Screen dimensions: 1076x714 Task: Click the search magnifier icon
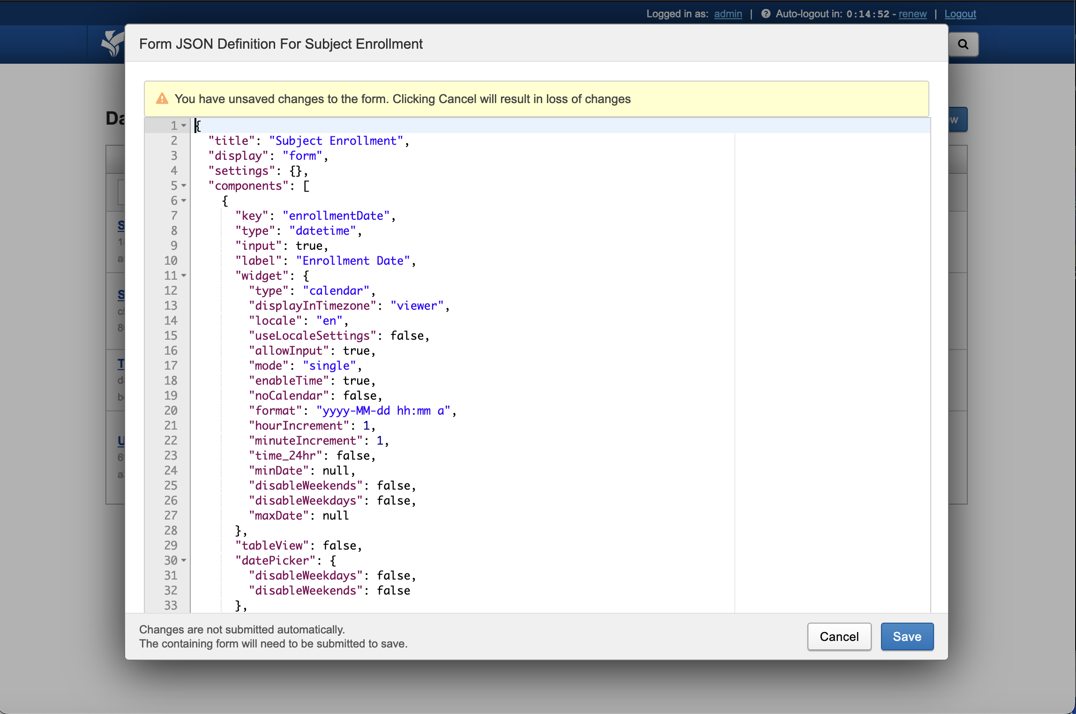coord(963,44)
